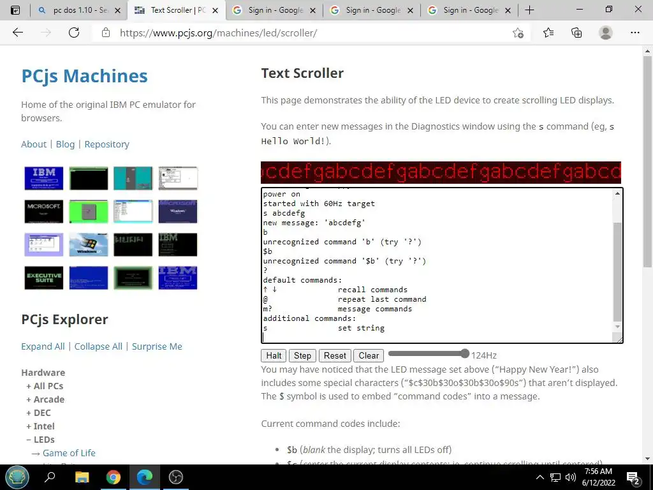This screenshot has width=653, height=490.
Task: Open the Settings and more ellipsis menu
Action: [x=635, y=33]
